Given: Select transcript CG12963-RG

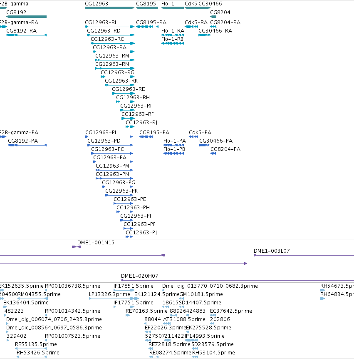Looking at the screenshot, I should click(118, 77).
